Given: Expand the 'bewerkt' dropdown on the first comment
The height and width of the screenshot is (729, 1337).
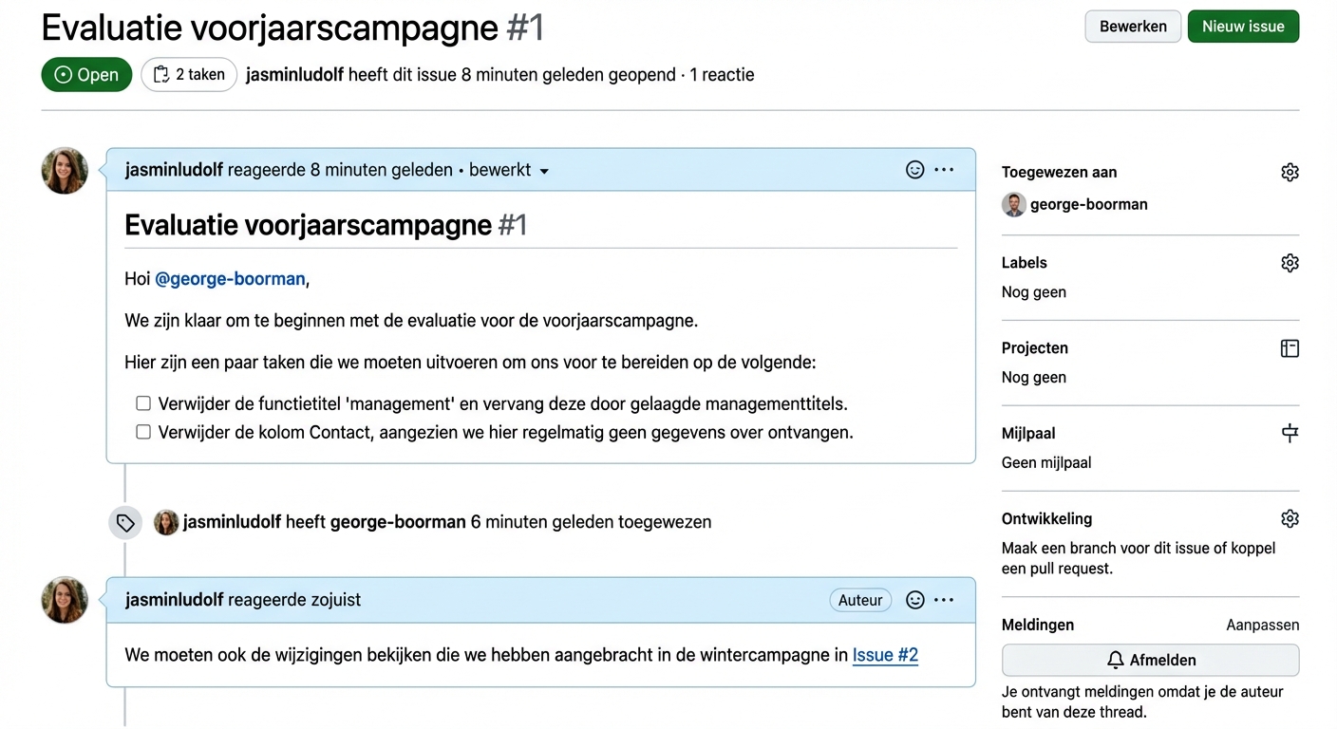Looking at the screenshot, I should [543, 171].
